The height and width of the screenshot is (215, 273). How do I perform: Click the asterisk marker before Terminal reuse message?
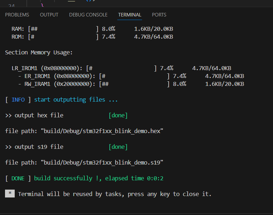[10, 194]
